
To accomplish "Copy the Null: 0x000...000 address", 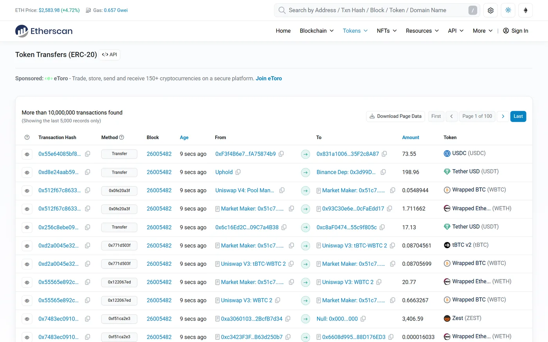I will pos(363,319).
